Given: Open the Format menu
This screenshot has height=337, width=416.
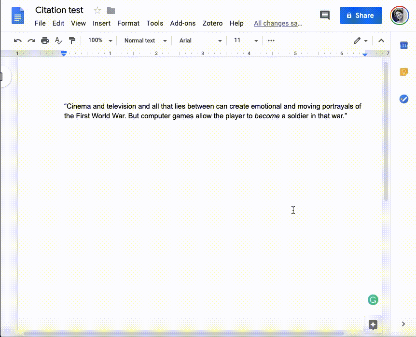Looking at the screenshot, I should click(x=128, y=23).
